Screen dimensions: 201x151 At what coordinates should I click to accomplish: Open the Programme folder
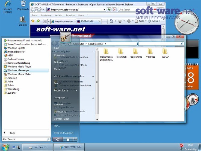(x=136, y=53)
